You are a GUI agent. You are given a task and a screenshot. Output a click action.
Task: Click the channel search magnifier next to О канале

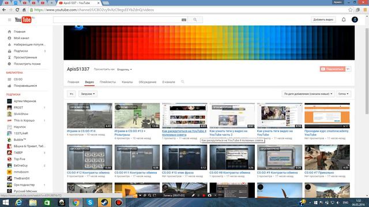coord(182,82)
